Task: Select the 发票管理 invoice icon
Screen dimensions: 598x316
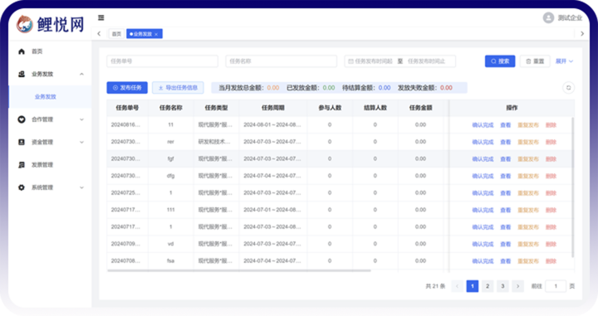Action: pos(22,165)
